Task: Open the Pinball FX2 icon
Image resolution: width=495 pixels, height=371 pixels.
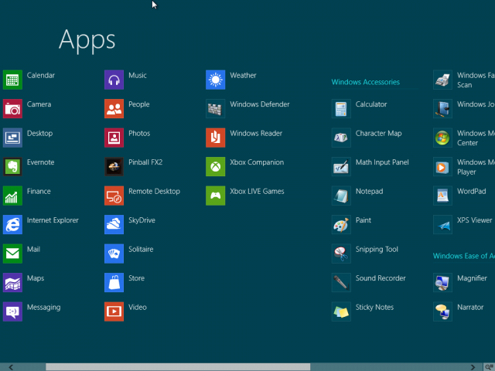Action: coord(114,167)
